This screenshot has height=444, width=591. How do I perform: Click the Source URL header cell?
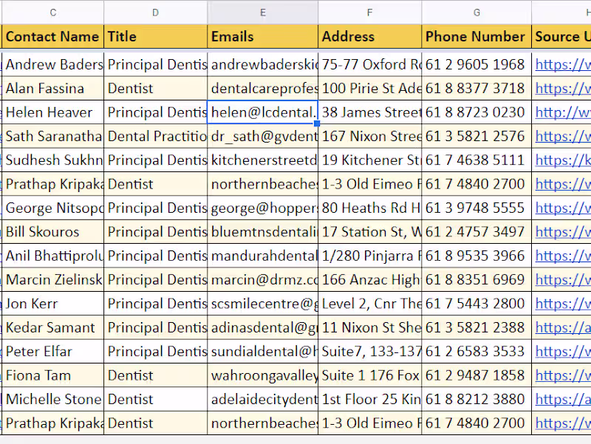(561, 36)
